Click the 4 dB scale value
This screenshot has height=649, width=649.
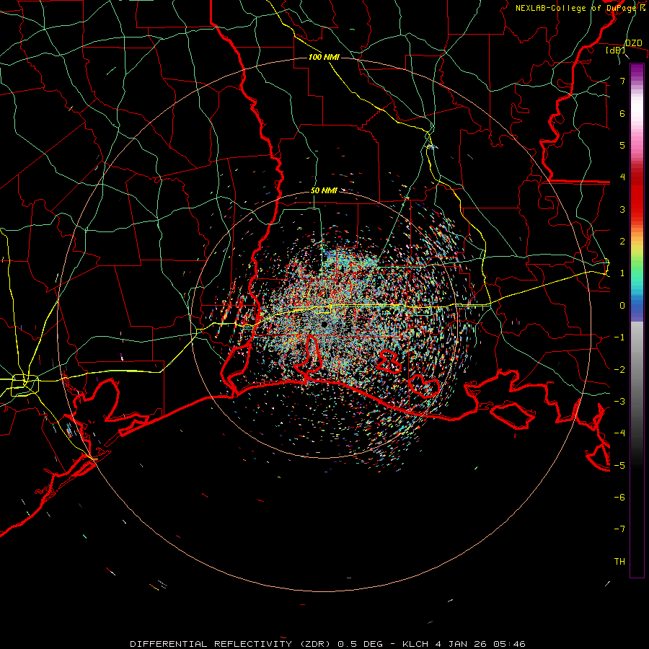point(622,177)
